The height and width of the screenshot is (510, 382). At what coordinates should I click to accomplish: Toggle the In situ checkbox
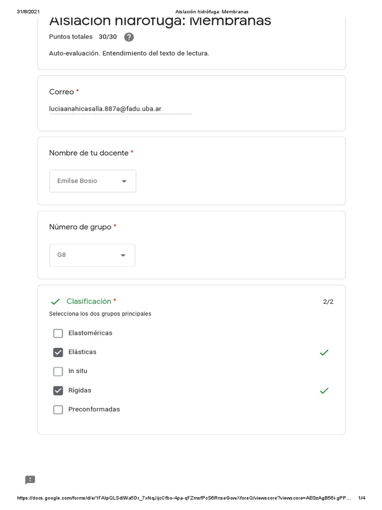click(x=58, y=372)
